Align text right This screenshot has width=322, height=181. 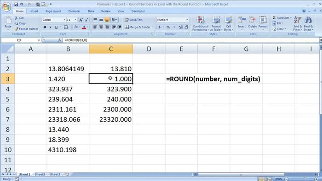(x=107, y=27)
